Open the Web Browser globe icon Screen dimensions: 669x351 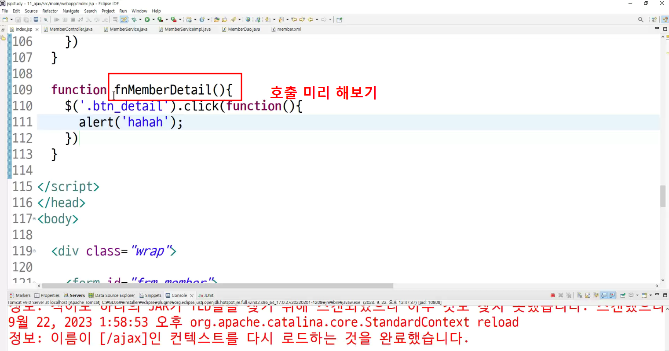pos(248,19)
